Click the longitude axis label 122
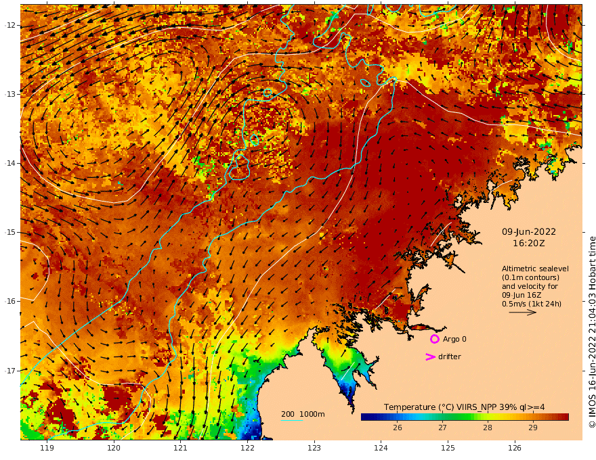This screenshot has height=460, width=596. 247,448
